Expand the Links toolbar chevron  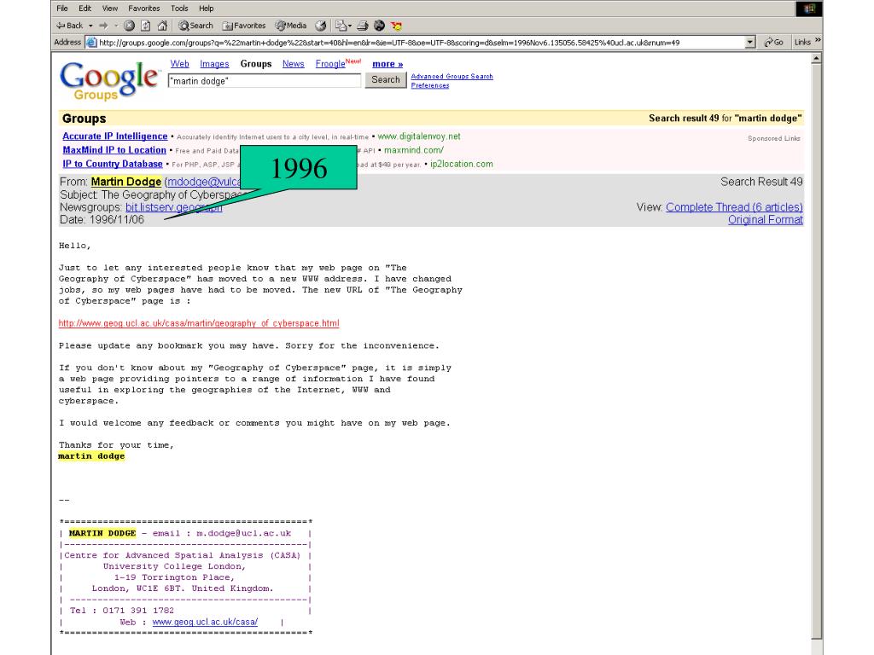(818, 40)
